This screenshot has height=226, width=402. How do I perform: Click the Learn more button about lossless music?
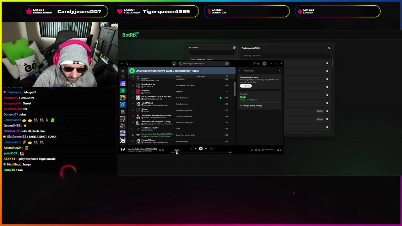246,86
